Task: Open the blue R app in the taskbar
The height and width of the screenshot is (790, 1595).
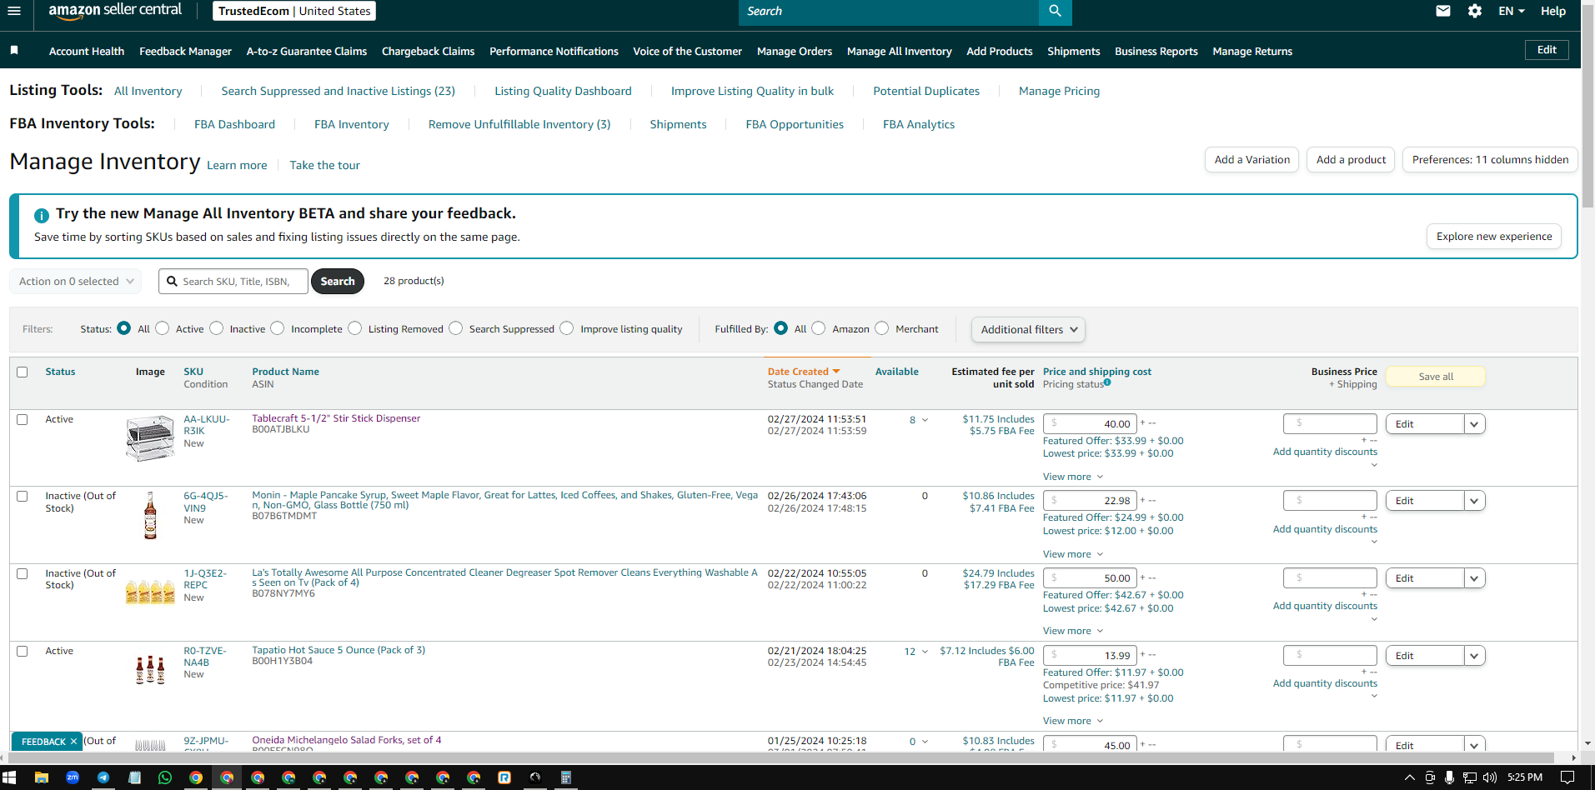Action: click(504, 777)
